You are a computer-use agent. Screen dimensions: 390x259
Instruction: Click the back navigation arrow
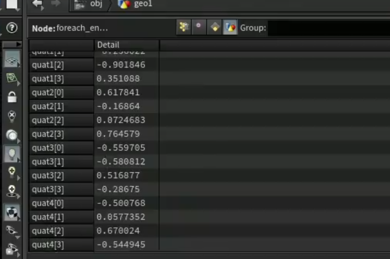click(x=38, y=4)
